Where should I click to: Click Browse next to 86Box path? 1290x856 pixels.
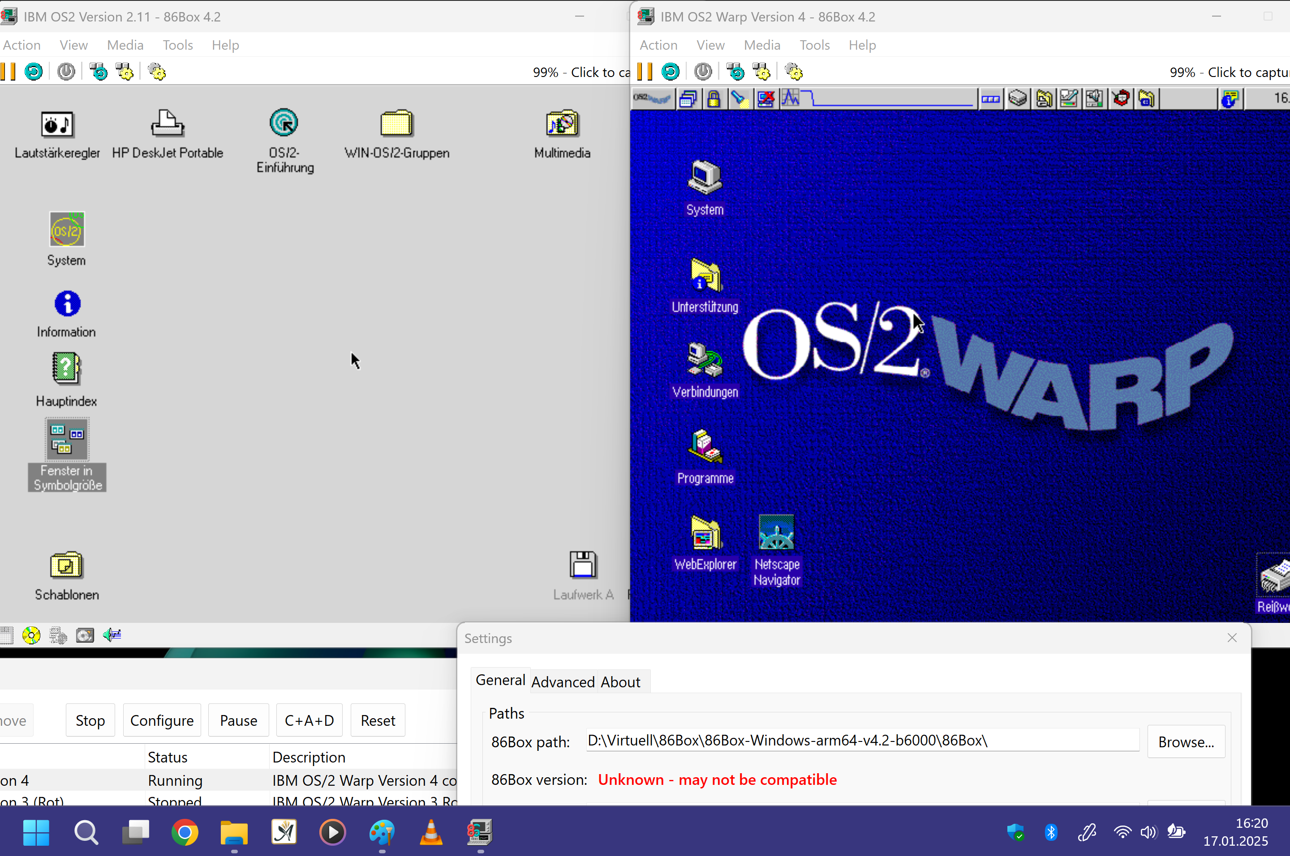pyautogui.click(x=1186, y=742)
